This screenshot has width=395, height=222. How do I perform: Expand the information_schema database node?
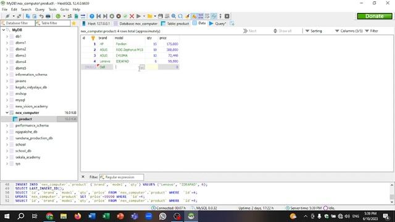pyautogui.click(x=7, y=75)
